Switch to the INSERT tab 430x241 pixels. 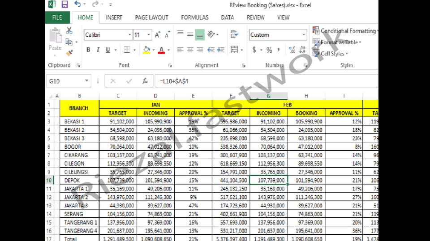pyautogui.click(x=114, y=17)
